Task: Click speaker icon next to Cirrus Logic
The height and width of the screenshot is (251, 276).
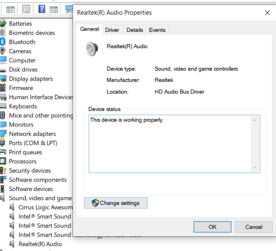Action: pyautogui.click(x=12, y=207)
